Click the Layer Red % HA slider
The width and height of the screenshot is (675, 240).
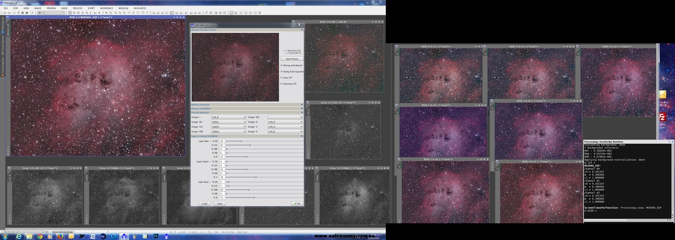click(x=264, y=145)
